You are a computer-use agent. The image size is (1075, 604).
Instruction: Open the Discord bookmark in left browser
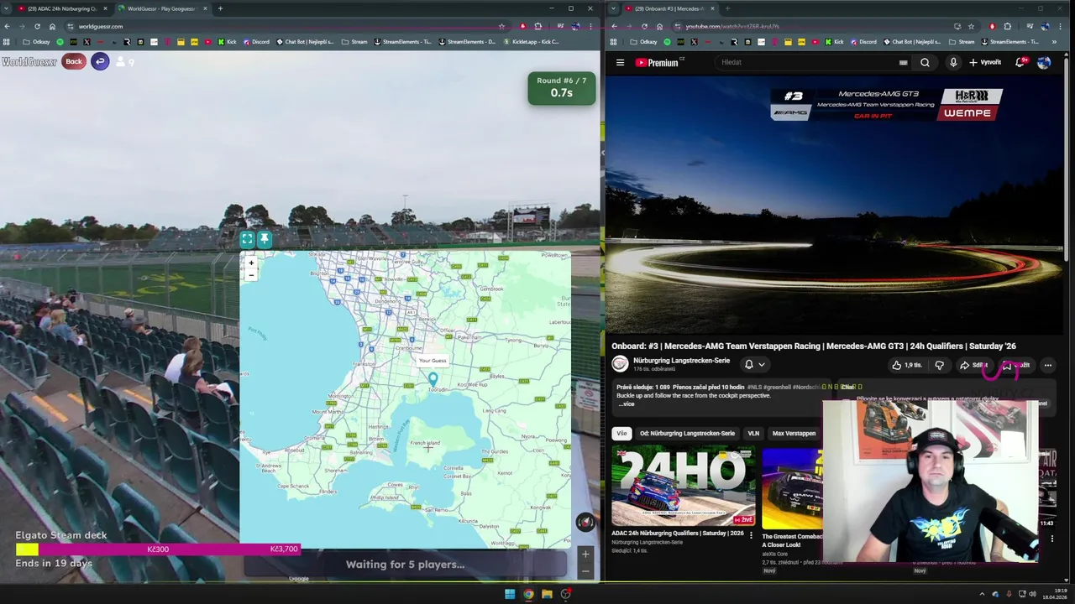pyautogui.click(x=256, y=42)
